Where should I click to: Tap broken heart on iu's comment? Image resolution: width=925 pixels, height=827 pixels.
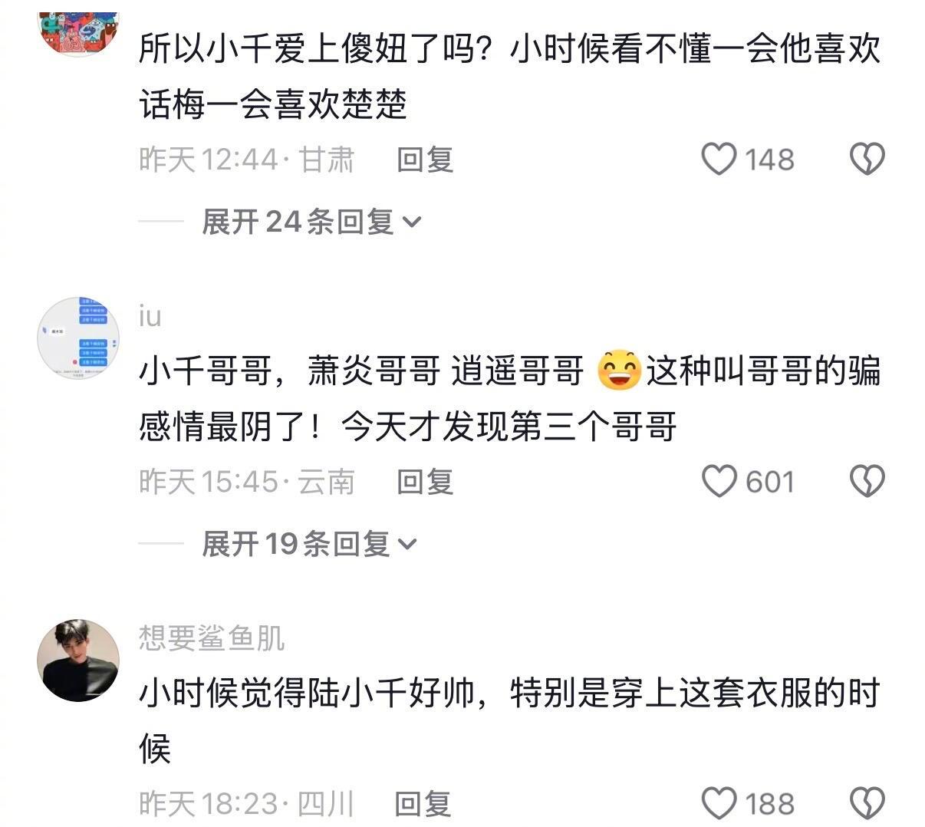click(x=867, y=482)
